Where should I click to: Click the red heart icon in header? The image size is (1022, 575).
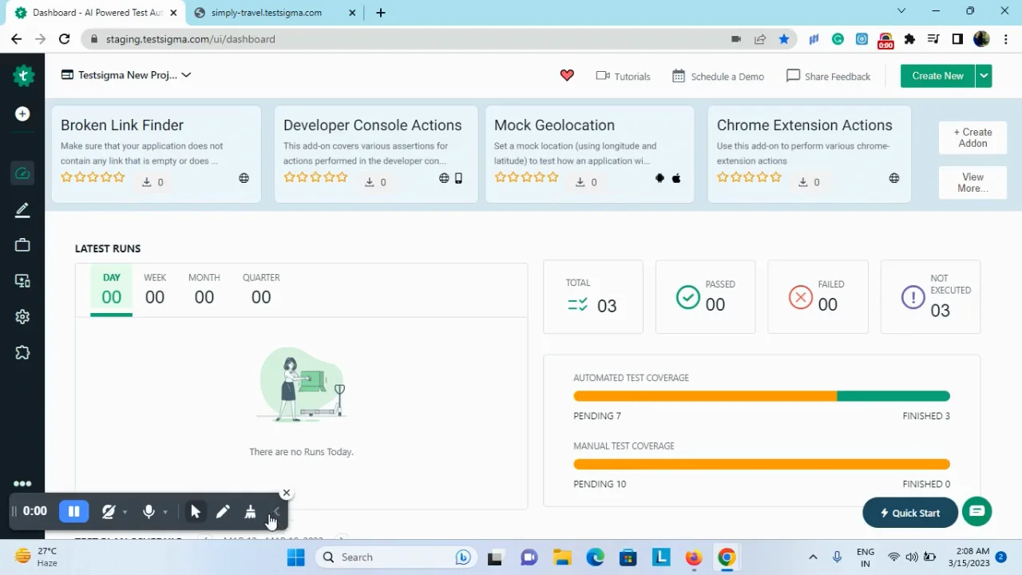click(567, 75)
